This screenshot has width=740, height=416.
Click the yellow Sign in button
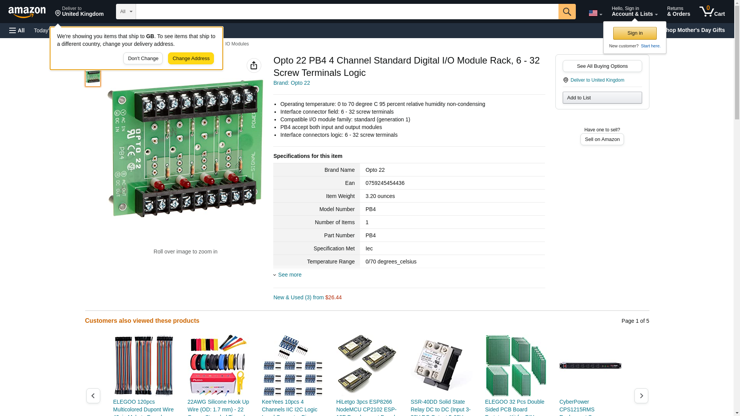[634, 33]
